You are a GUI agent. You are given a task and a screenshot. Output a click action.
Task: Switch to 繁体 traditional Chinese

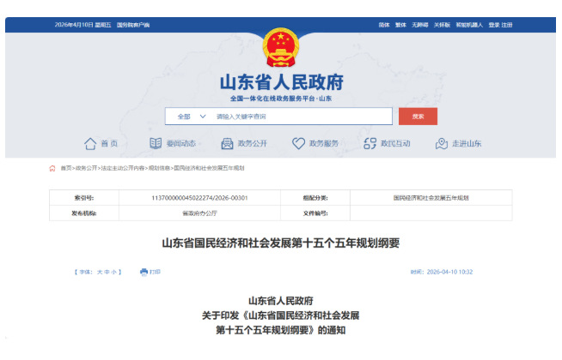point(400,25)
